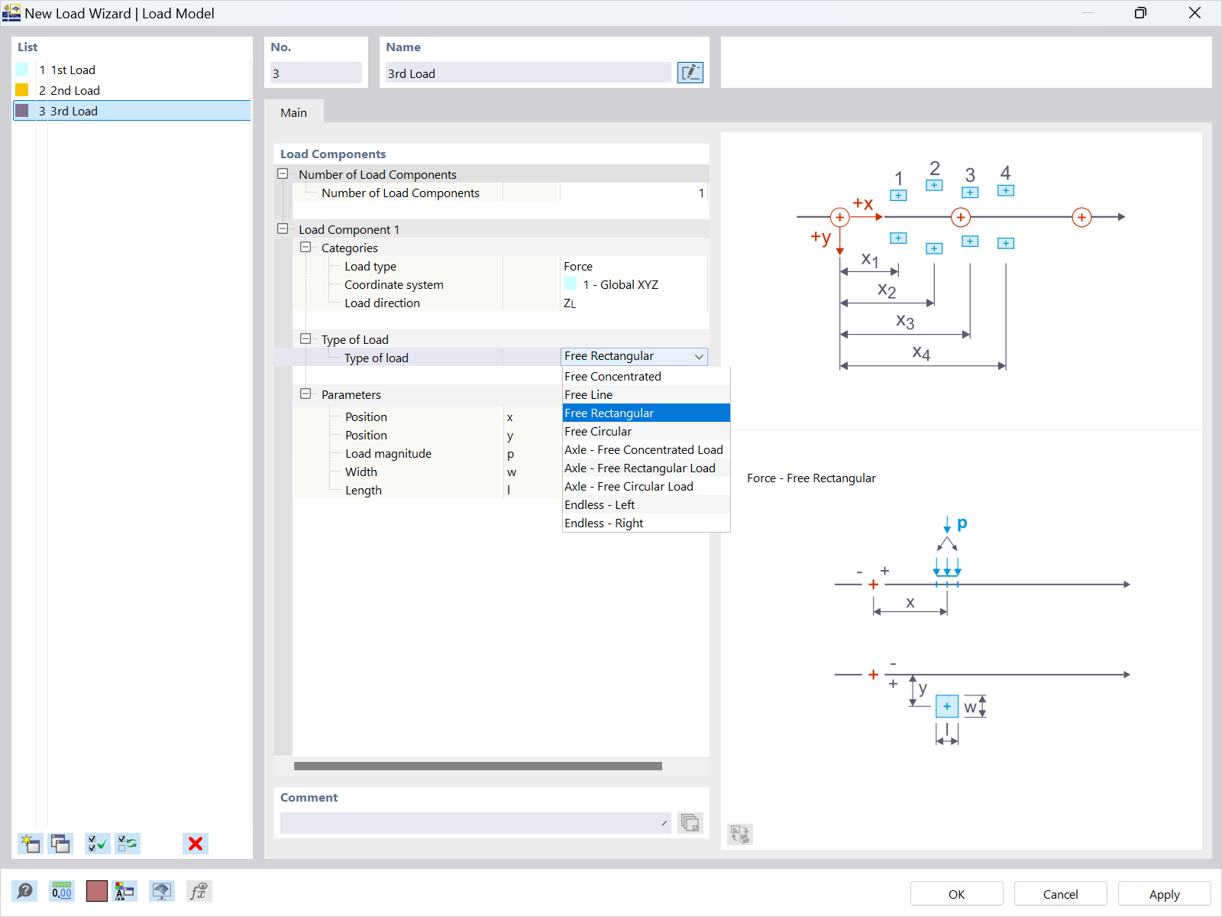Open the formula function icon

tap(199, 891)
